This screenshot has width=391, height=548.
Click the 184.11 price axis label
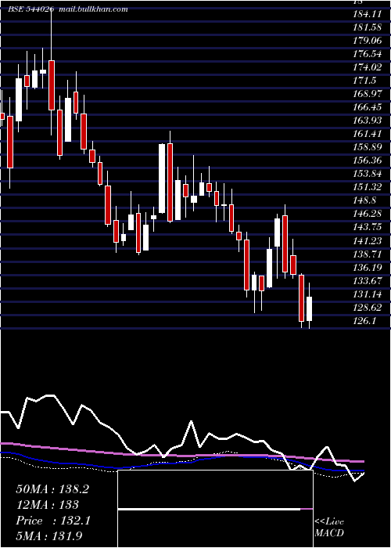pyautogui.click(x=367, y=14)
